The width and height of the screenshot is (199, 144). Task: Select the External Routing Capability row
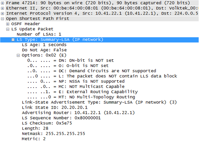pyautogui.click(x=83, y=92)
